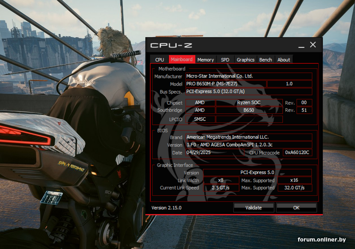Screen dimensions: 355x249
Task: Click the empty LPCIO model field
Action: click(x=249, y=119)
